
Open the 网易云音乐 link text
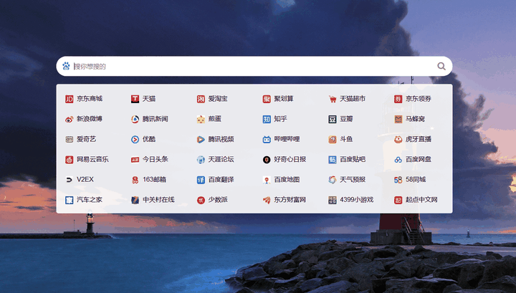pyautogui.click(x=92, y=159)
